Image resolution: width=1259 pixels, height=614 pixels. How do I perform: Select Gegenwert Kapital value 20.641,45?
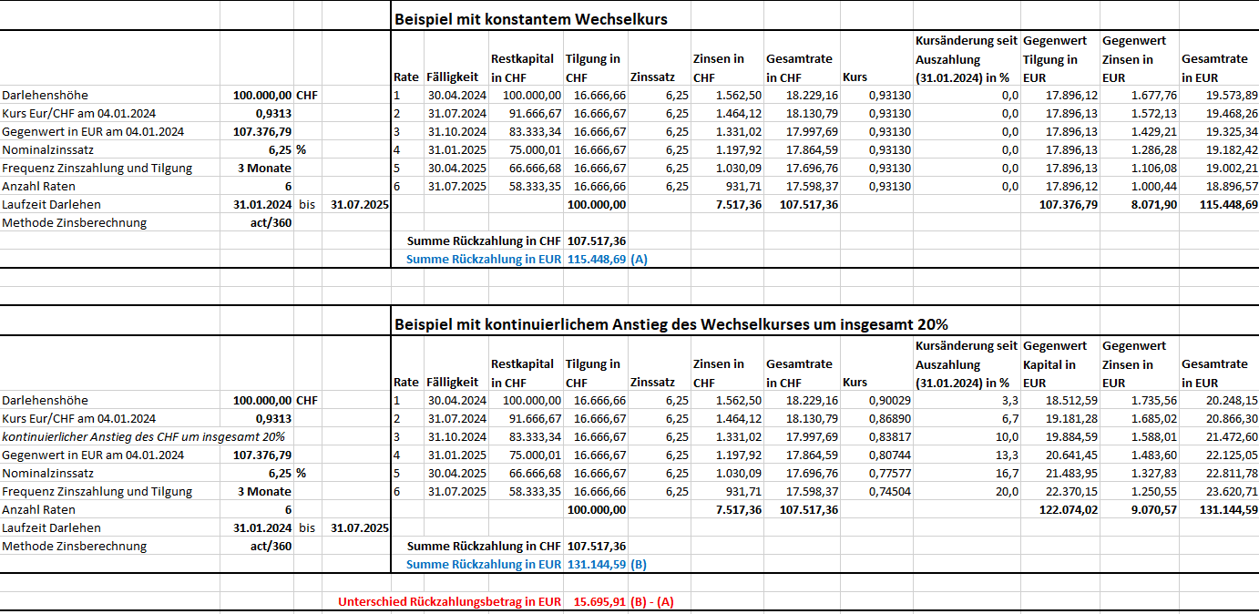(x=1072, y=455)
